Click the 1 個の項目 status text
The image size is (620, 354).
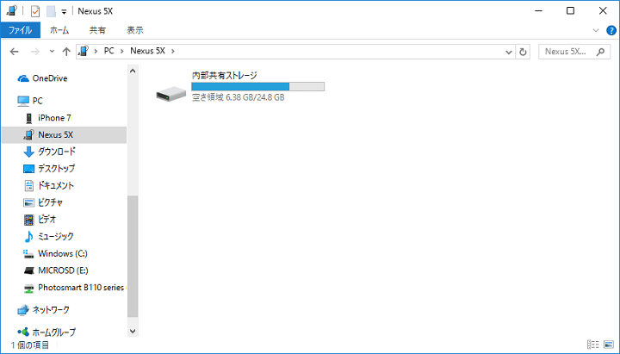coord(29,345)
